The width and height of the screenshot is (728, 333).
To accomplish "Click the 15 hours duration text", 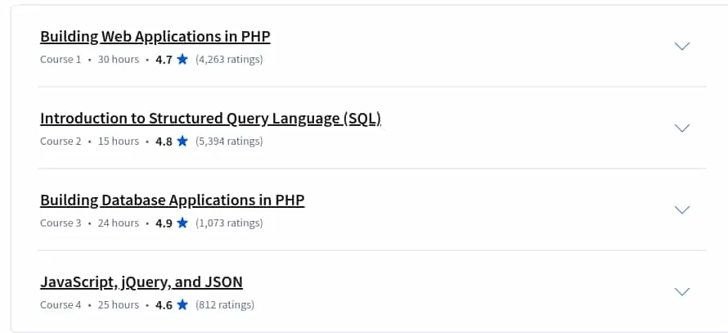I will click(x=119, y=142).
